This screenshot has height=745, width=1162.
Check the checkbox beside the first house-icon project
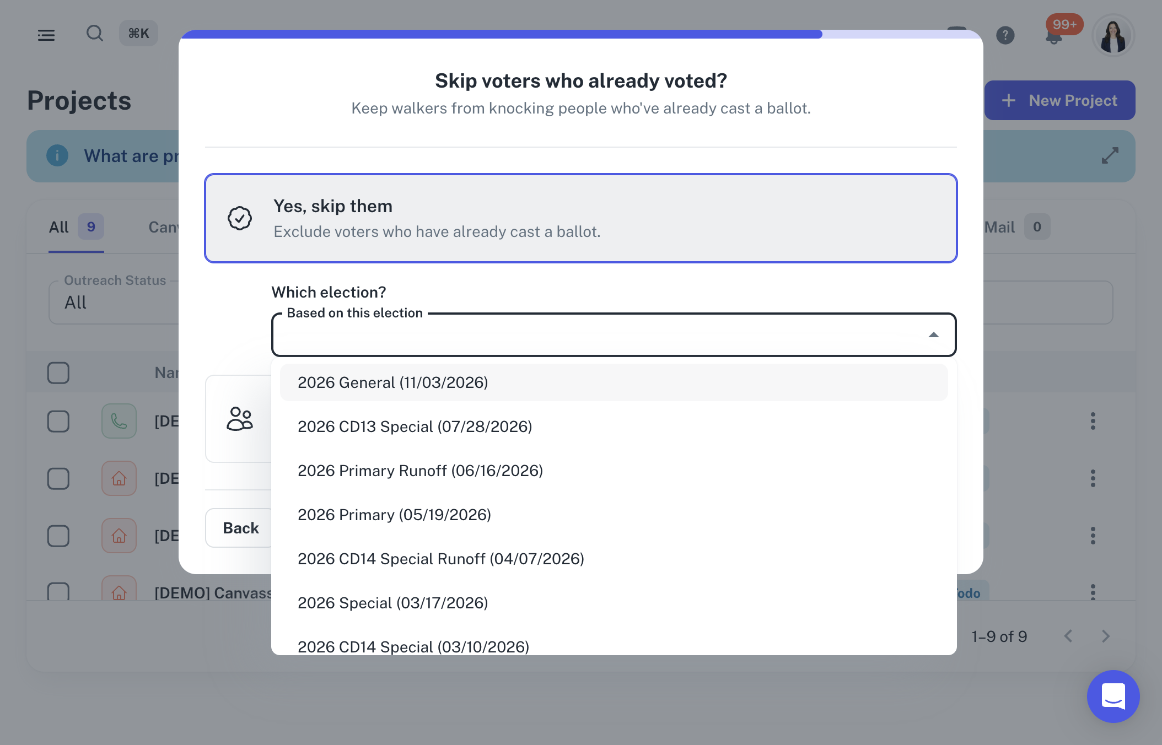[x=58, y=479]
